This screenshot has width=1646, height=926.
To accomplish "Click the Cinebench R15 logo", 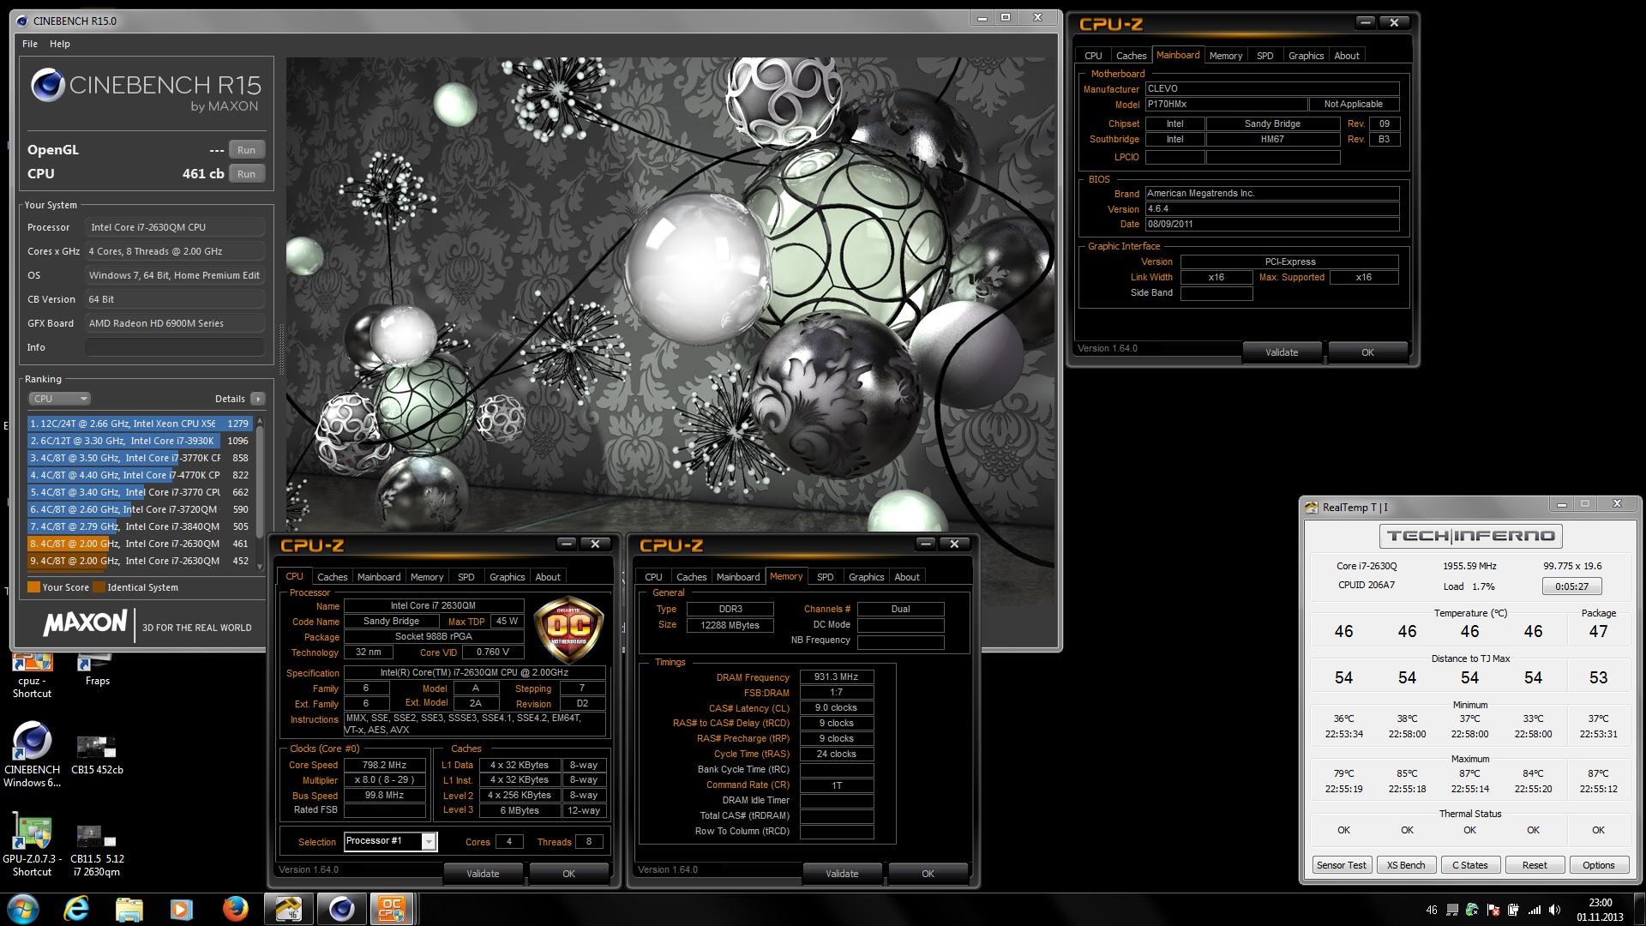I will click(x=146, y=91).
